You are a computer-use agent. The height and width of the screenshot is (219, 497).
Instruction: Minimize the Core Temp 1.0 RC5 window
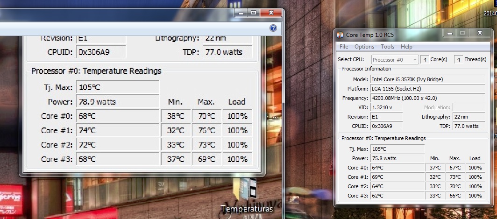[450, 33]
